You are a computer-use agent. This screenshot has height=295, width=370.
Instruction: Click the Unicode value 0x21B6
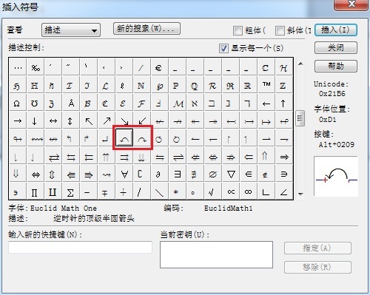pos(332,94)
